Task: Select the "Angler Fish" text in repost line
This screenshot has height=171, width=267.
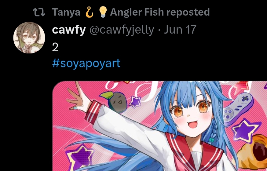Action: [x=137, y=12]
